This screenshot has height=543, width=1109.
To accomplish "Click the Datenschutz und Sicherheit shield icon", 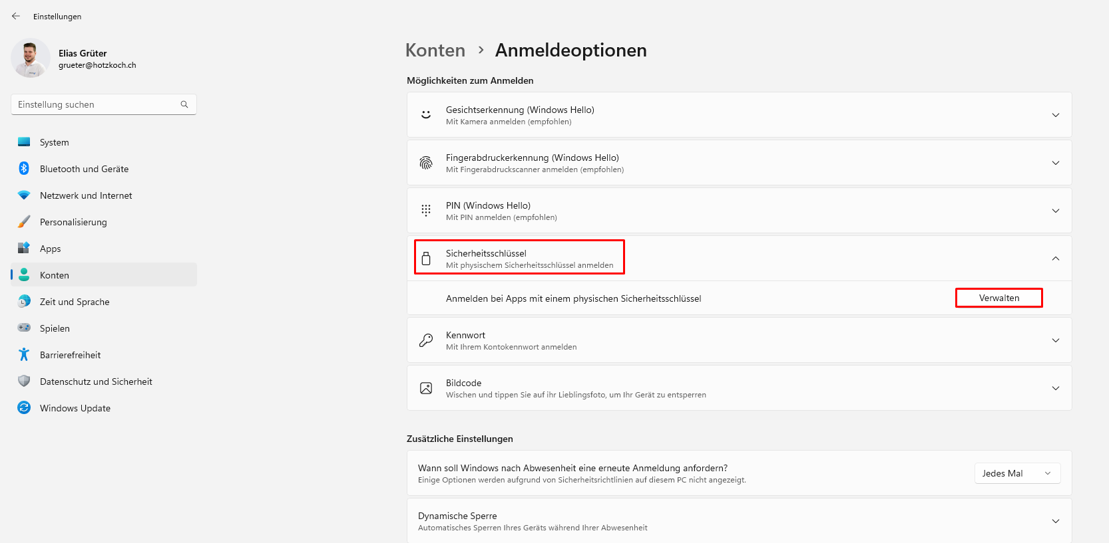I will pyautogui.click(x=24, y=381).
